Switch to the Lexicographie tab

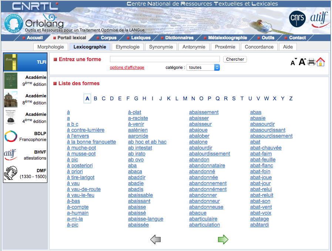point(90,47)
